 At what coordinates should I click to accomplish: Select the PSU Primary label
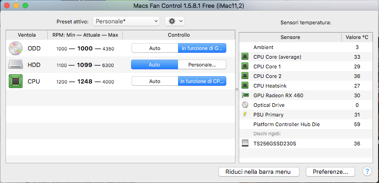(x=268, y=115)
